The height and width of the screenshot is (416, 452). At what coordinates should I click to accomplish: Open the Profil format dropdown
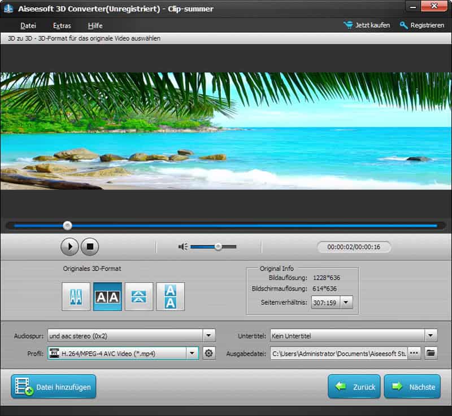coord(192,353)
